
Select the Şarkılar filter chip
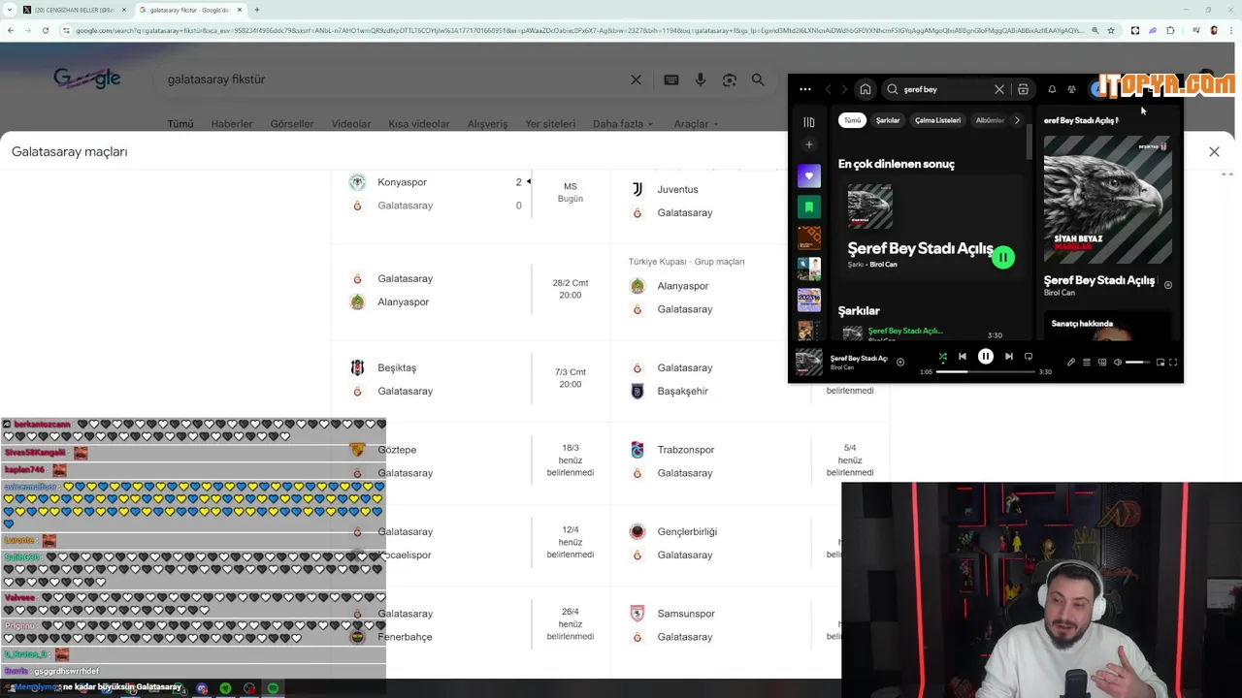(x=888, y=120)
